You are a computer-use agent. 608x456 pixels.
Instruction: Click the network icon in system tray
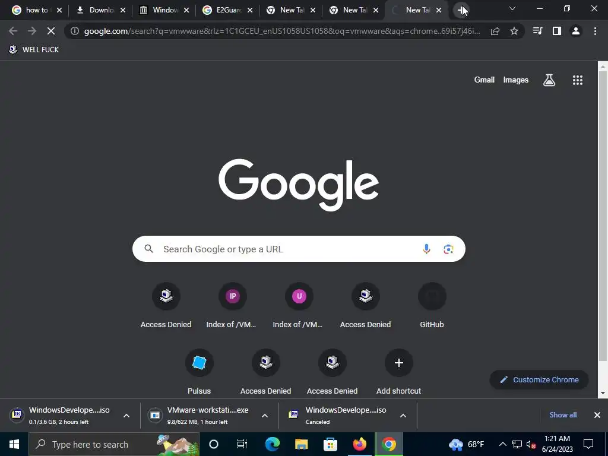517,444
